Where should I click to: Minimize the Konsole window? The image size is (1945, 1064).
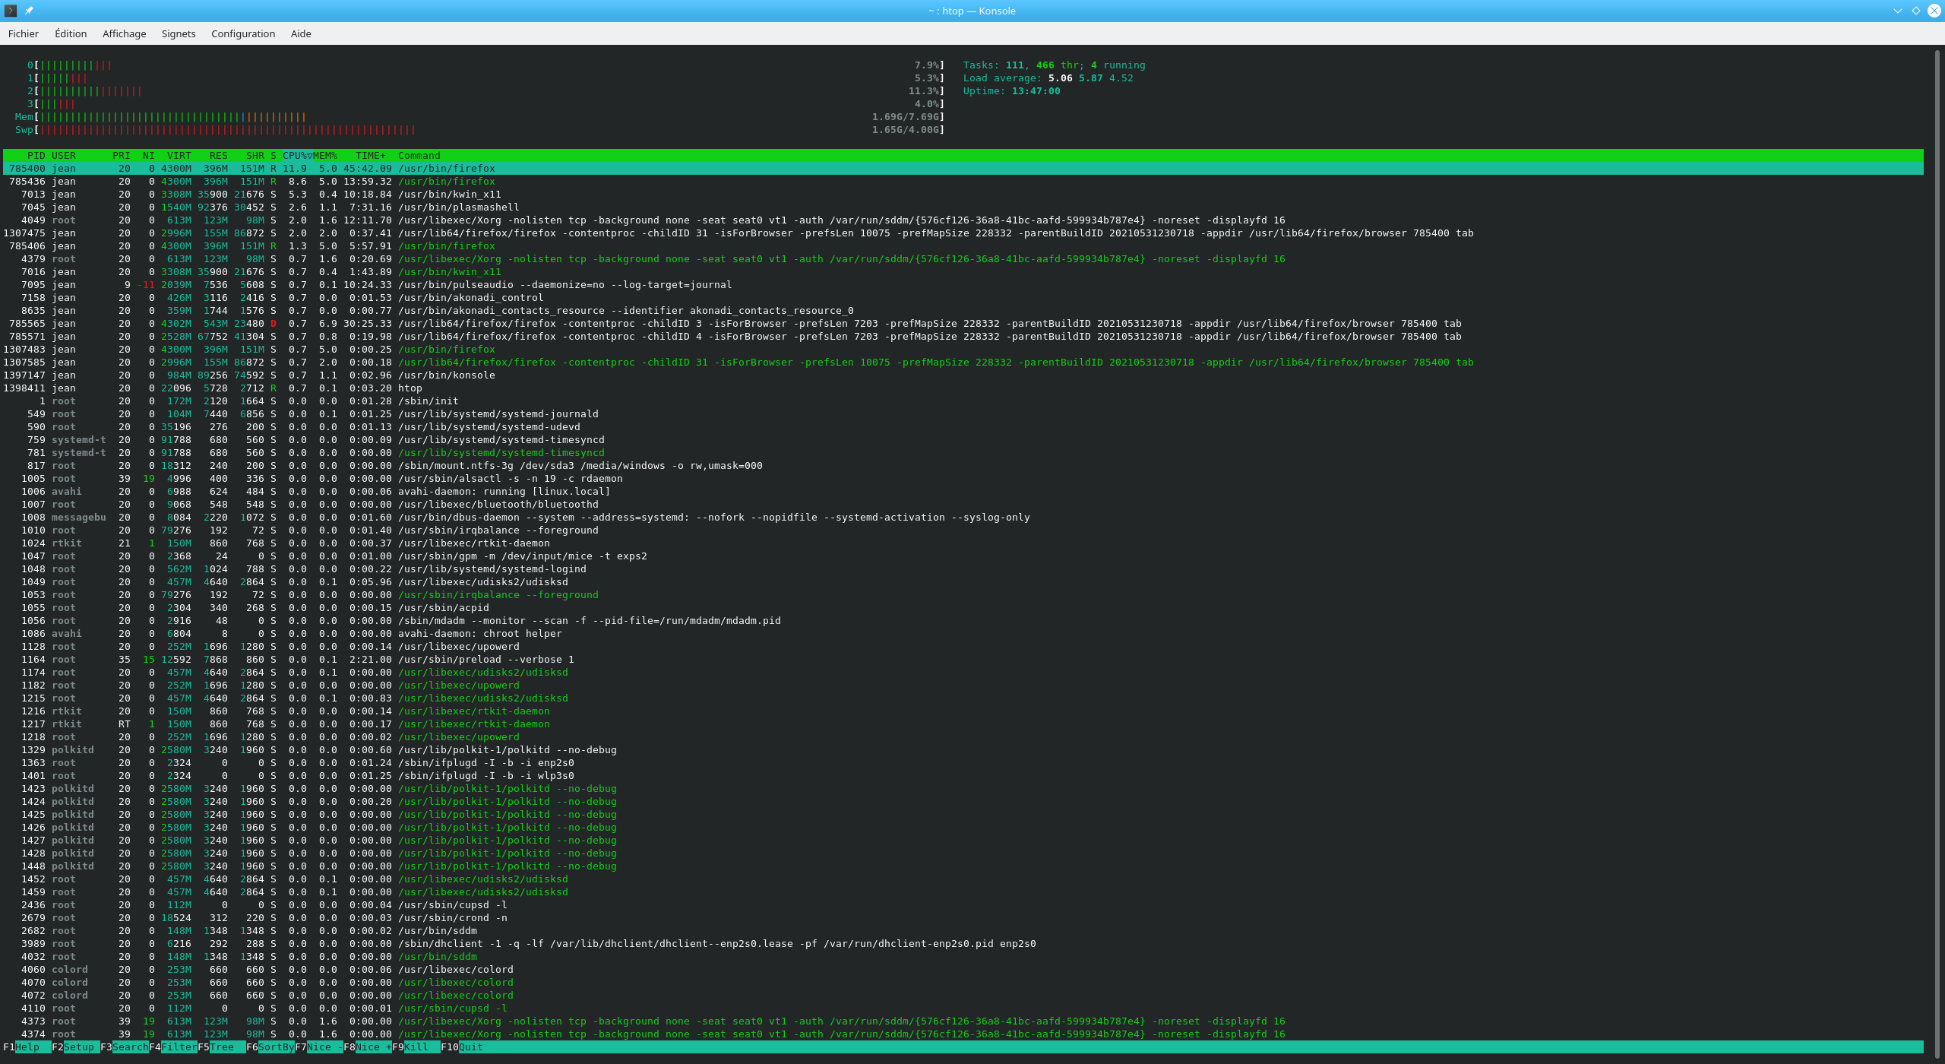click(x=1897, y=11)
